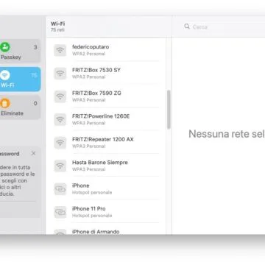Click the Wi-Fi sidebar icon
Screen dimensions: 265x265
[5, 75]
